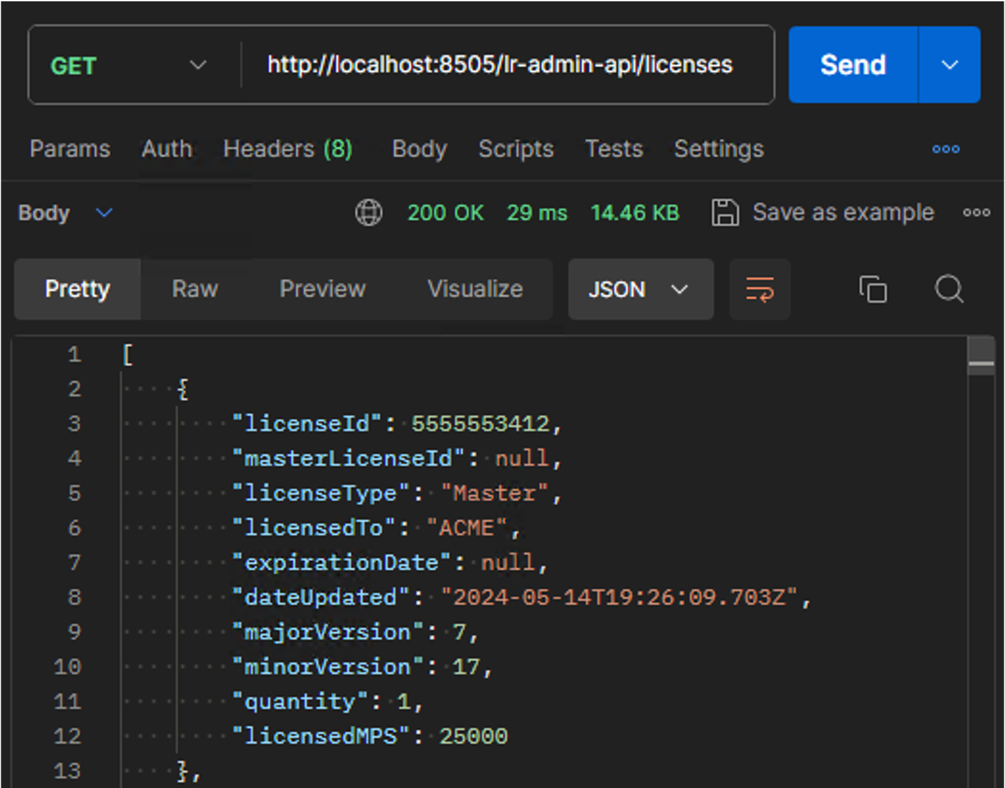The height and width of the screenshot is (788, 1005).
Task: Collapse the Body response panel dropdown
Action: (103, 213)
